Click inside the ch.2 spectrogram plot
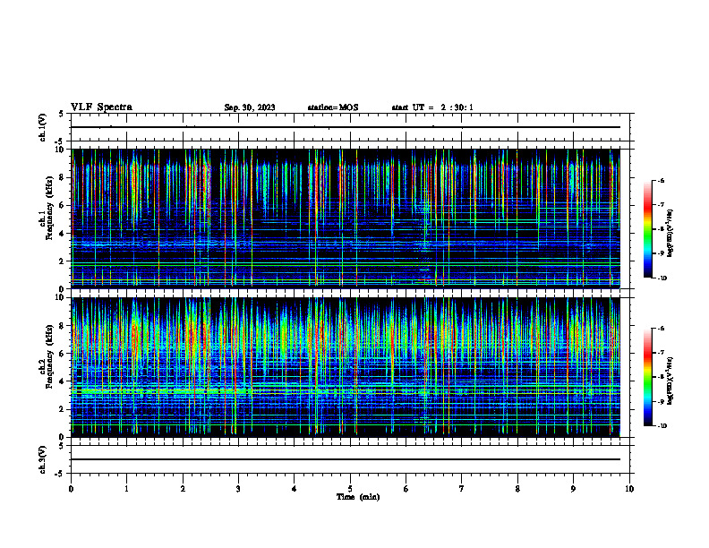This screenshot has width=709, height=548. (x=346, y=367)
